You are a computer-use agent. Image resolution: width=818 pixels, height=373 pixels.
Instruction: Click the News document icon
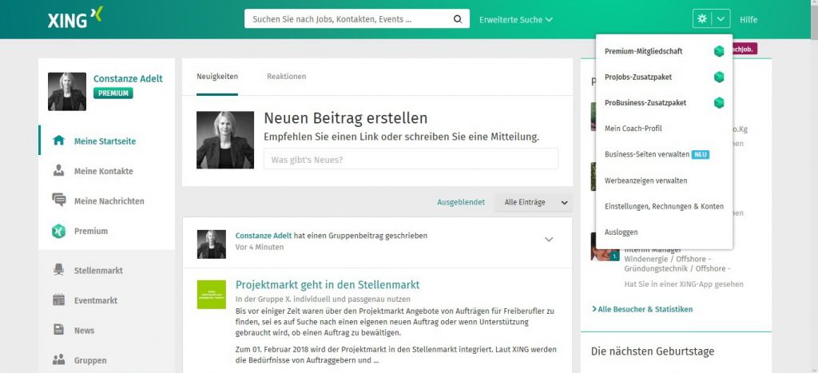click(x=59, y=330)
